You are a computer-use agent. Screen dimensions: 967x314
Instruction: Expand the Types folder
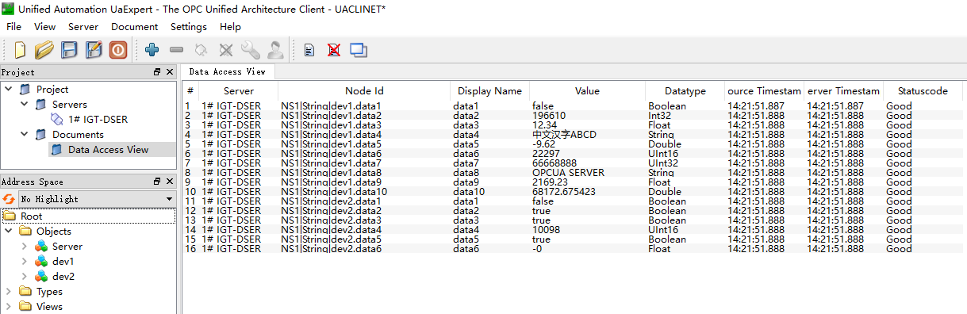(x=9, y=291)
